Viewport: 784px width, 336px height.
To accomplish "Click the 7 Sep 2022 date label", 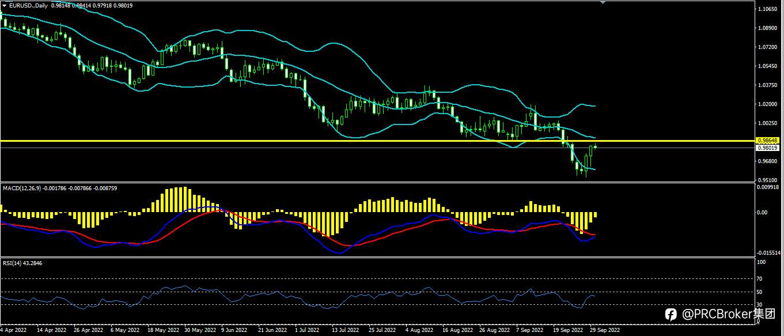I will coord(529,331).
